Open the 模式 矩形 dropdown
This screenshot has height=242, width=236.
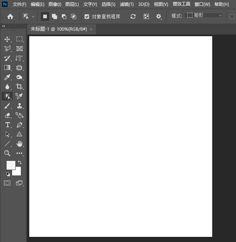pyautogui.click(x=204, y=15)
